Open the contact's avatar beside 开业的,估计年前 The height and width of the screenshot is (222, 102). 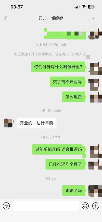tap(9, 123)
